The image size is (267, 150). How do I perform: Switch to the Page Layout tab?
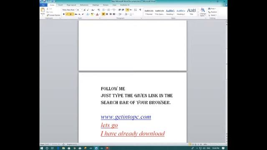click(71, 5)
